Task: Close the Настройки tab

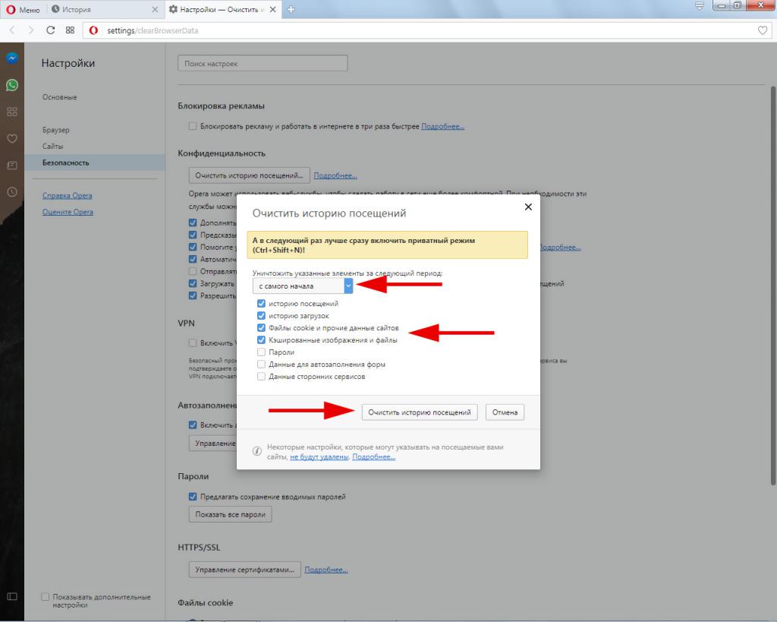Action: click(x=272, y=9)
